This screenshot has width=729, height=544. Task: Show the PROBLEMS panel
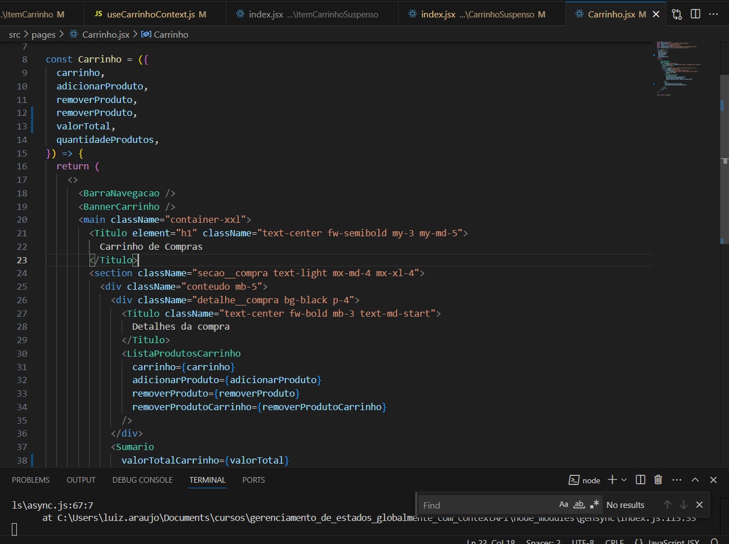pyautogui.click(x=31, y=480)
